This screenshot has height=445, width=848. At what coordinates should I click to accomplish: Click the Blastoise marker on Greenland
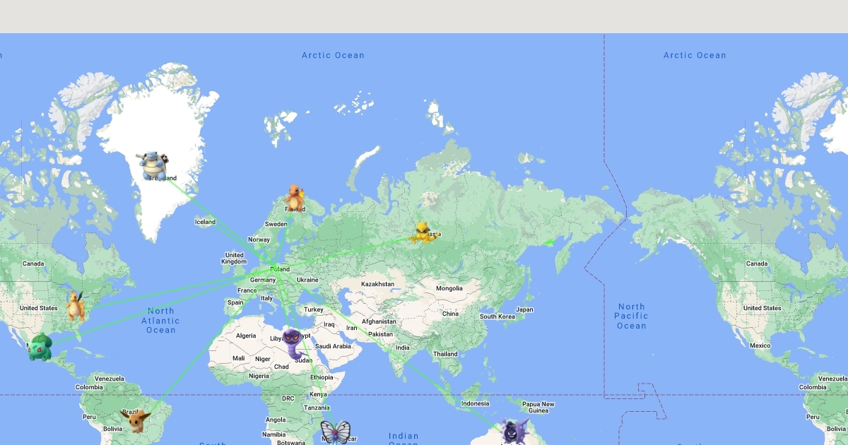pos(153,166)
